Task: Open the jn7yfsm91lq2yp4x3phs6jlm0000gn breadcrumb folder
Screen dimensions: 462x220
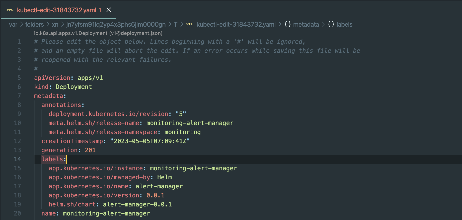Action: tap(116, 25)
